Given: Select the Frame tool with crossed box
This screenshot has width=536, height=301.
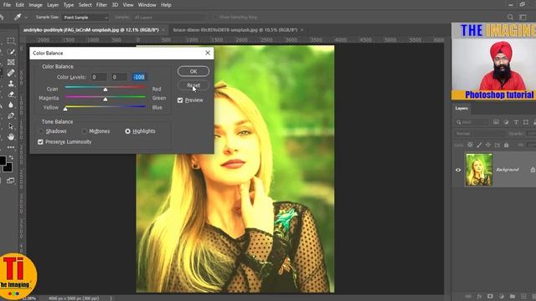Looking at the screenshot, I should point(11,62).
